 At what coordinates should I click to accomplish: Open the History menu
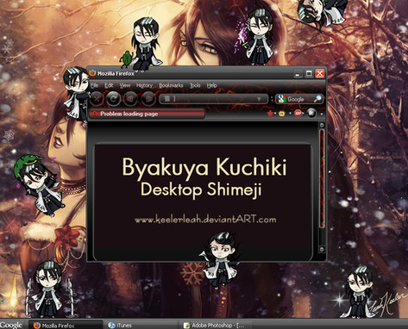(144, 85)
